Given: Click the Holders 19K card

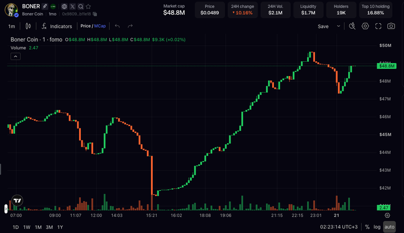Looking at the screenshot, I should (341, 10).
